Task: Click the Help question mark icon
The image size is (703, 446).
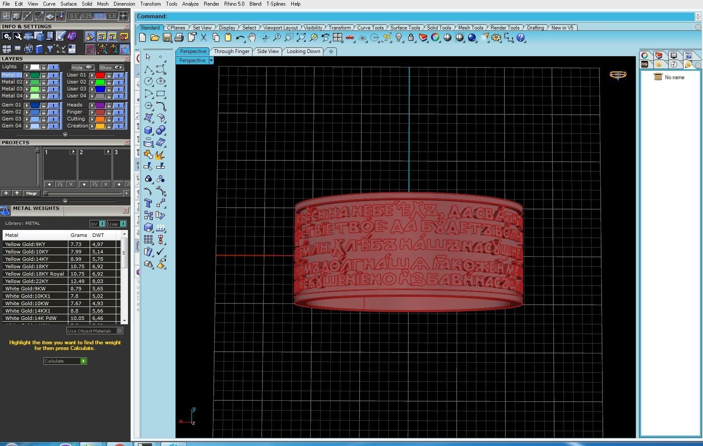Action: 521,38
